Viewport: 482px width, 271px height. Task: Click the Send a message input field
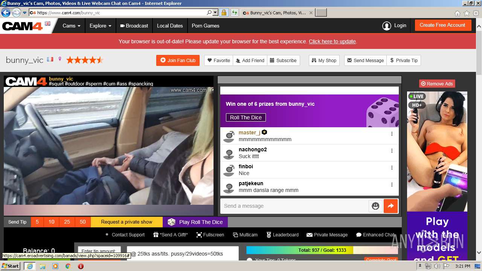pos(294,206)
